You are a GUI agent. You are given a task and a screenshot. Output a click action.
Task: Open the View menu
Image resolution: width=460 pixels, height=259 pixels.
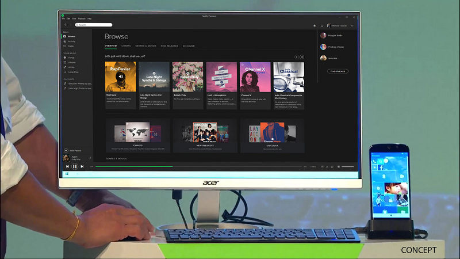pyautogui.click(x=74, y=18)
